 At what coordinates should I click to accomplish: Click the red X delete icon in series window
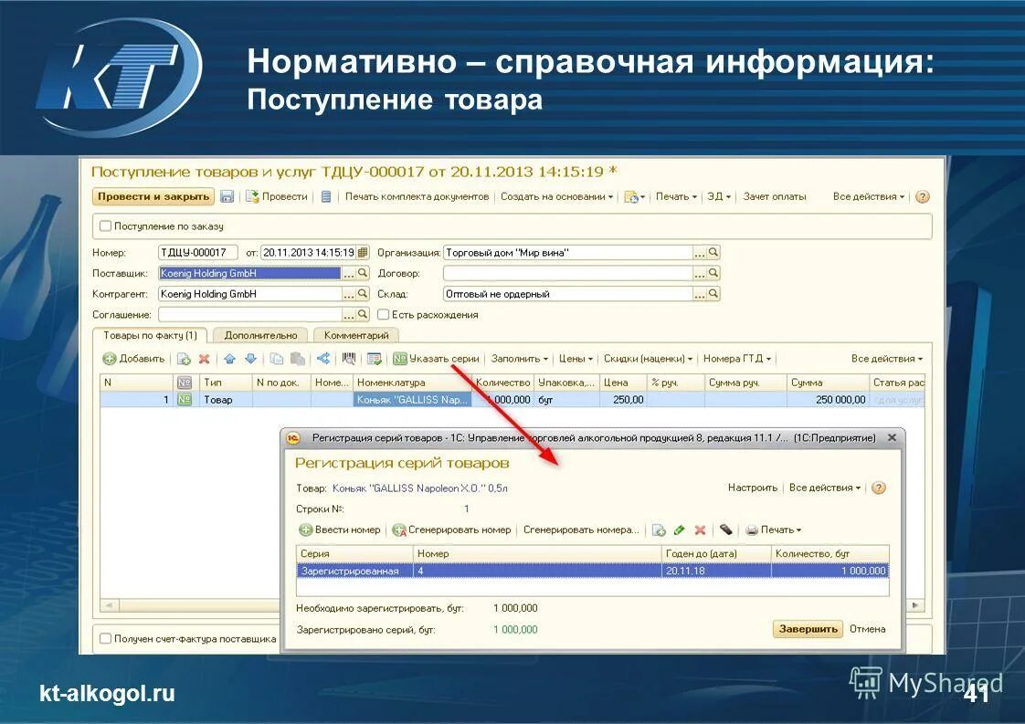click(700, 530)
